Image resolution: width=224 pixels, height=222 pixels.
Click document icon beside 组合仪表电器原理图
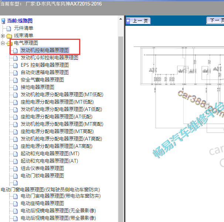(16, 169)
